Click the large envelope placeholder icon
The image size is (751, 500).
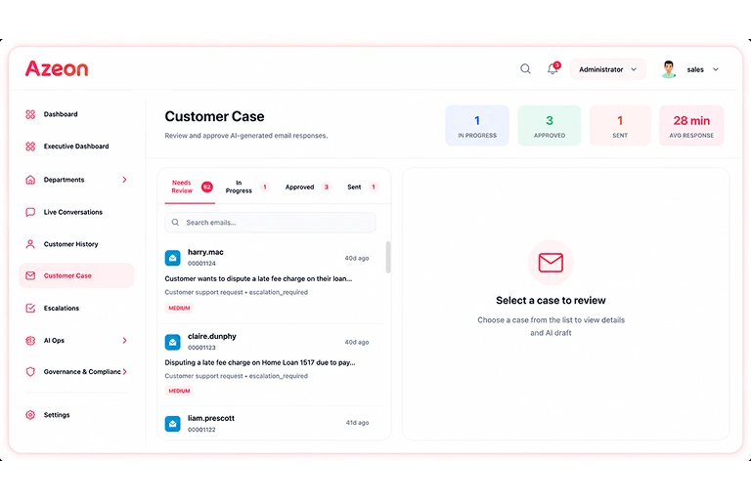click(x=551, y=263)
